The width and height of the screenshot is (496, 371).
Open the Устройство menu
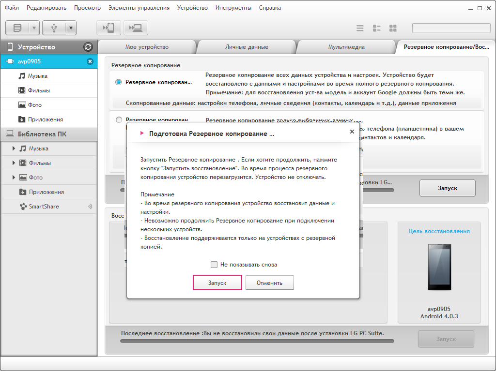(192, 8)
